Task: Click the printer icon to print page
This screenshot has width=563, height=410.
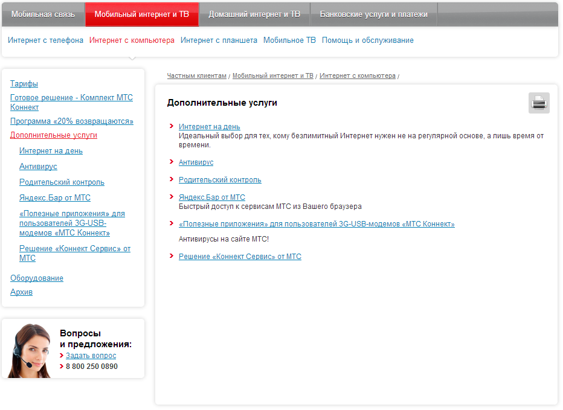Action: tap(539, 103)
